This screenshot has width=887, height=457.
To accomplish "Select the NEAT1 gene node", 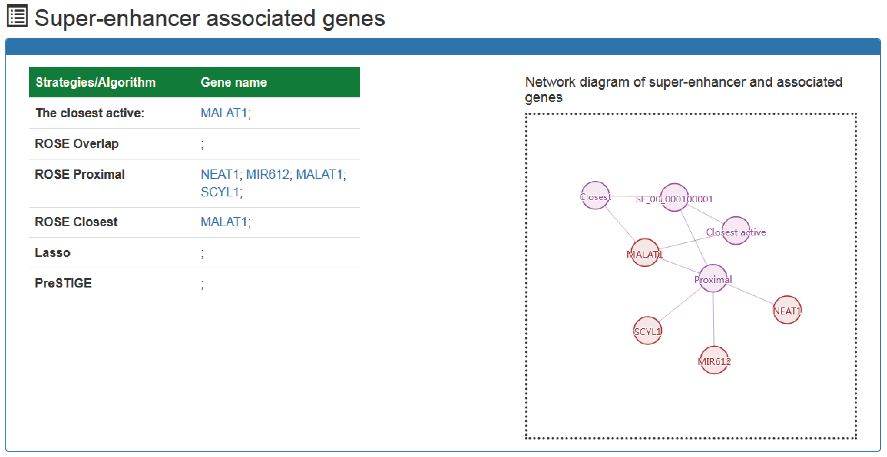I will point(787,310).
